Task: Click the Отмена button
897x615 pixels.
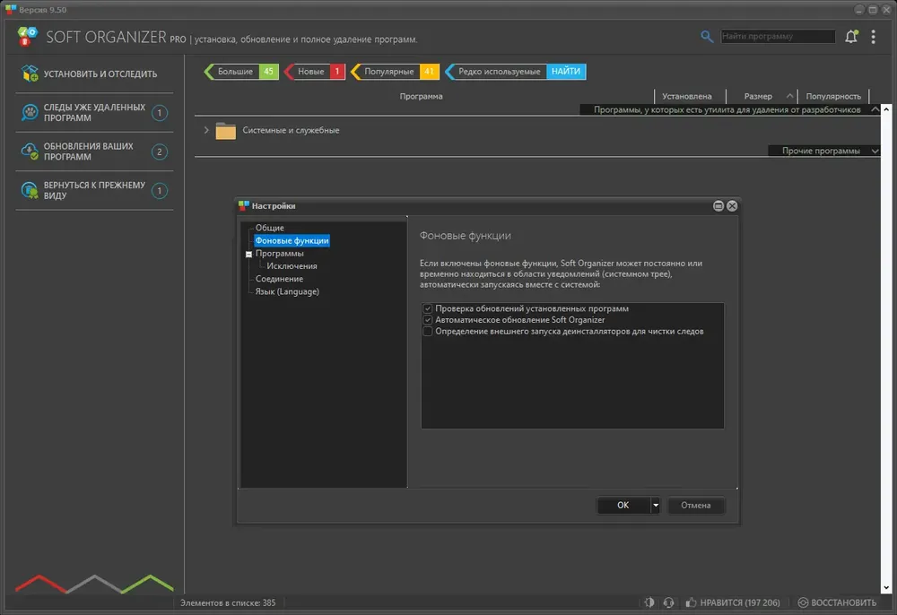Action: [x=696, y=506]
